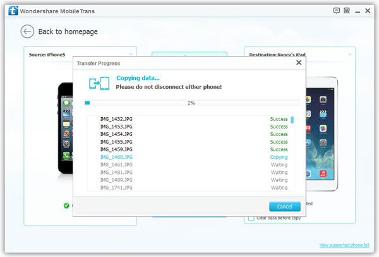Click the Source: iPhone5 label
The height and width of the screenshot is (257, 379).
coord(47,54)
